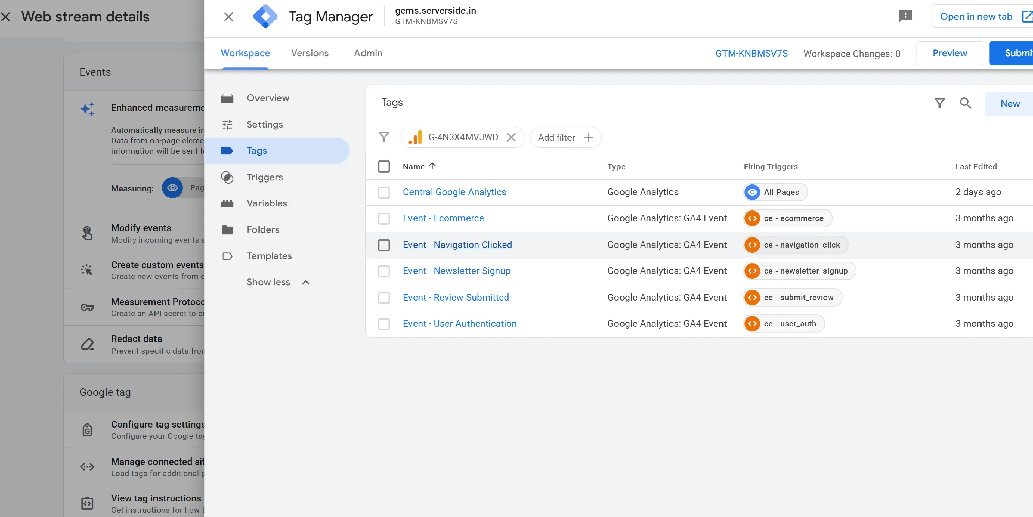
Task: Switch to the Admin tab
Action: click(x=368, y=53)
